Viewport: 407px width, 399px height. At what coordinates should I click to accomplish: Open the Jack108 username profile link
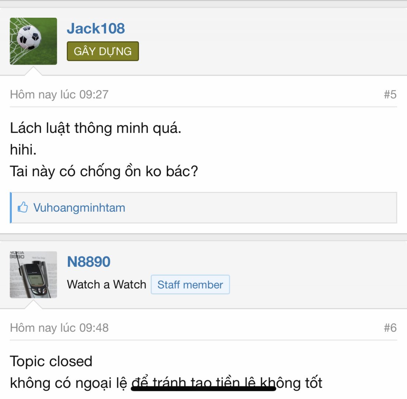click(x=96, y=28)
